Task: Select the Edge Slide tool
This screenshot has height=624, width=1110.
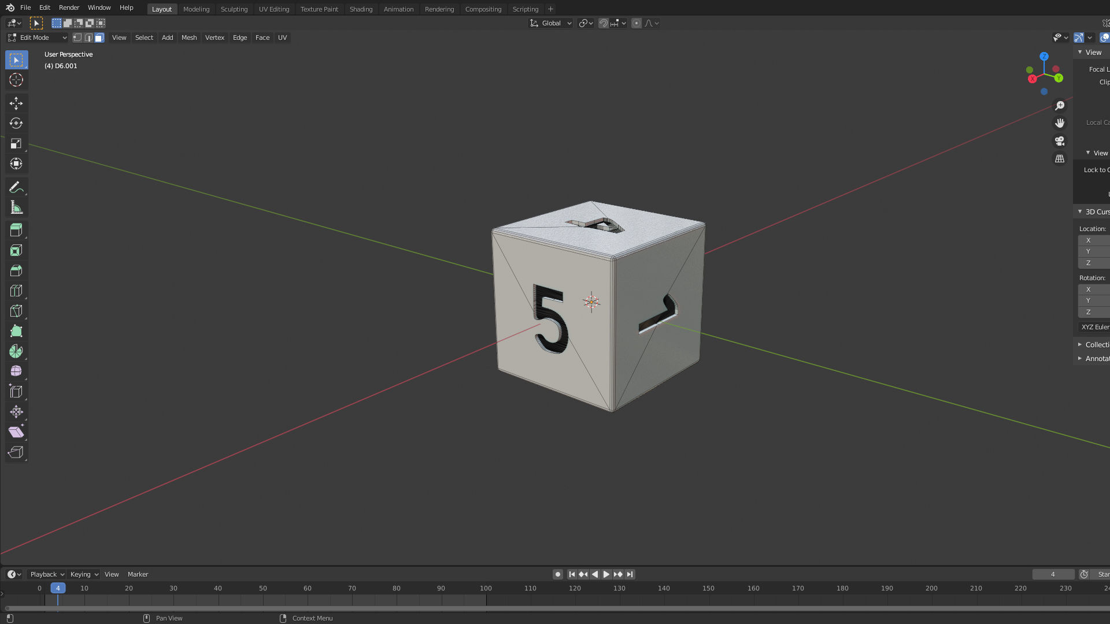Action: tap(16, 392)
